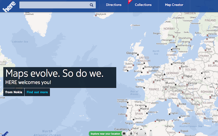Click the Find out more link
Viewport: 218px width, 136px height.
click(37, 92)
